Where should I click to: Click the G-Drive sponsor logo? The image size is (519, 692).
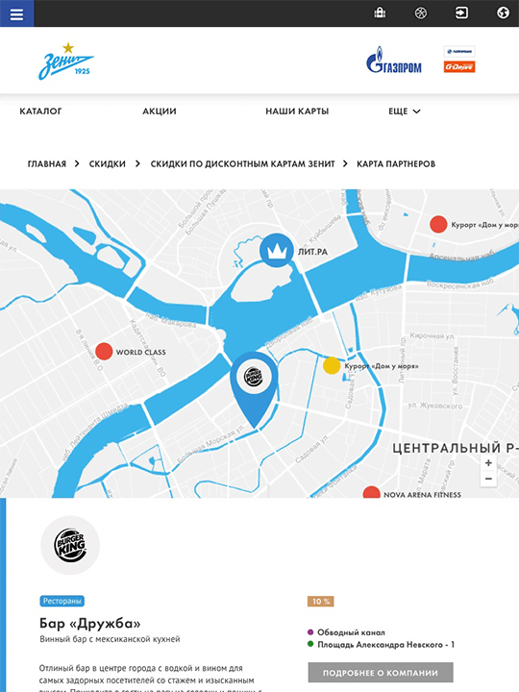(x=459, y=66)
